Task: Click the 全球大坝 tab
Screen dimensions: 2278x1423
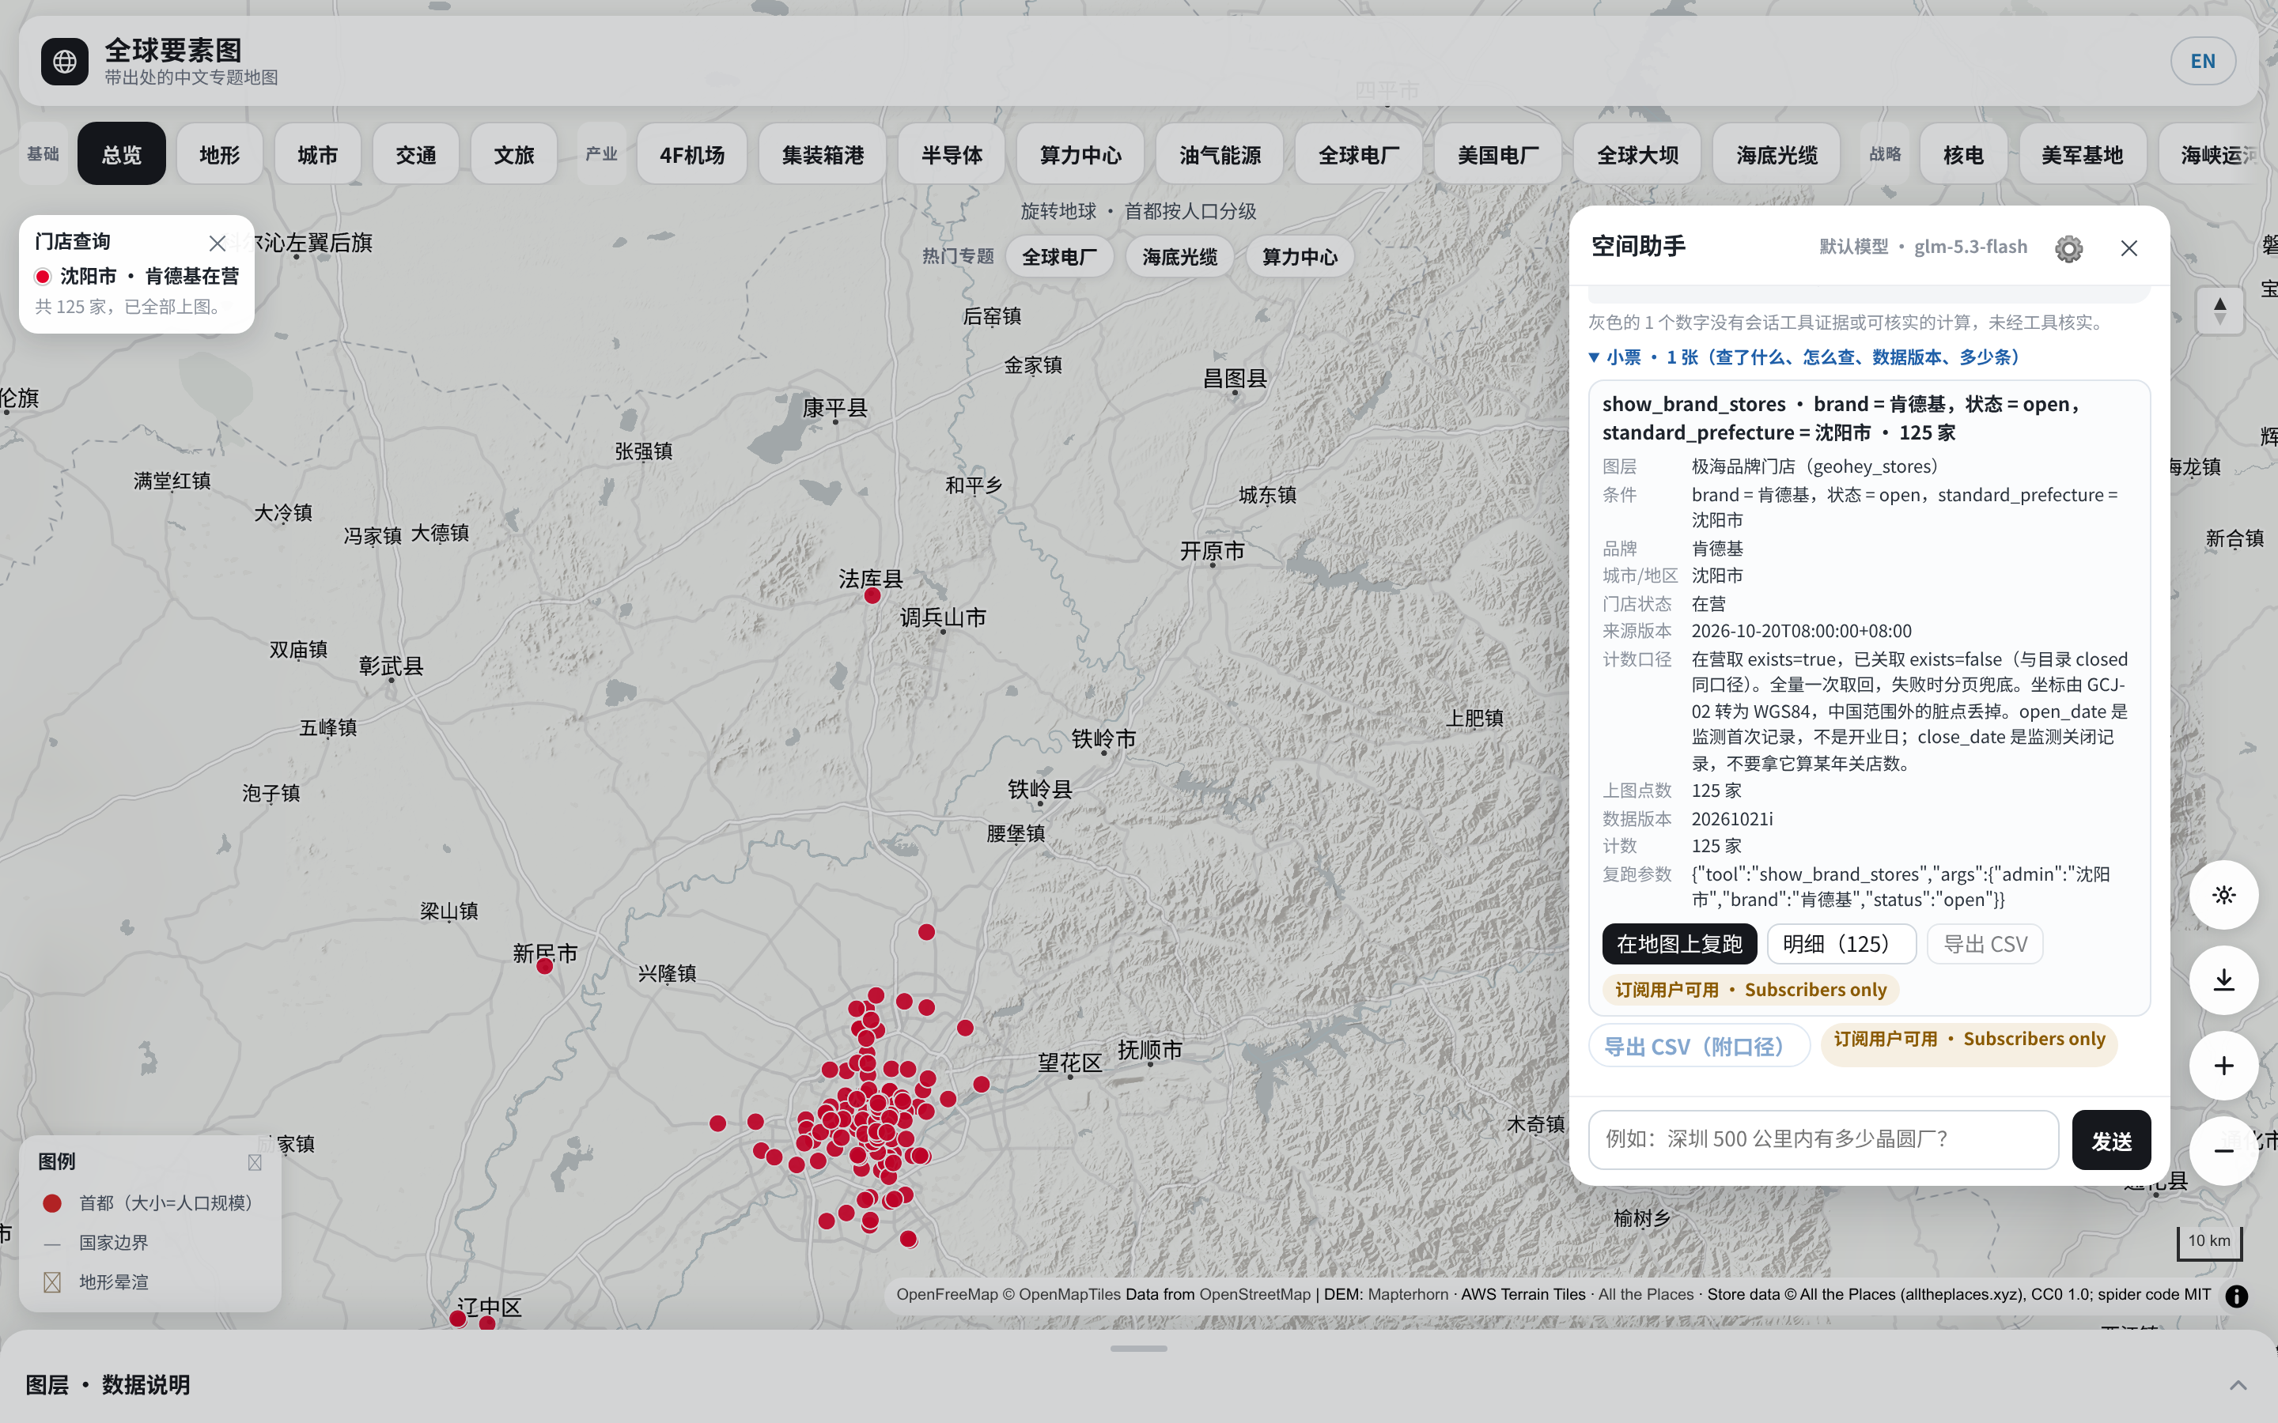Action: click(1637, 154)
